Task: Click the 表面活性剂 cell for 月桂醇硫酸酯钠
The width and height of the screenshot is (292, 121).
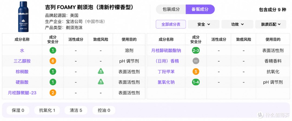Action: click(273, 50)
